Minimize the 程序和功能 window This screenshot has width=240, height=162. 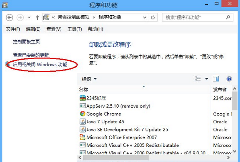click(206, 4)
